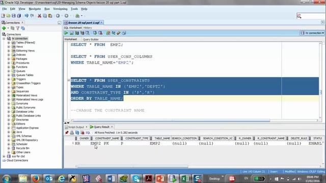Click the Undo arrow icon
The image size is (326, 183).
[x=26, y=16]
